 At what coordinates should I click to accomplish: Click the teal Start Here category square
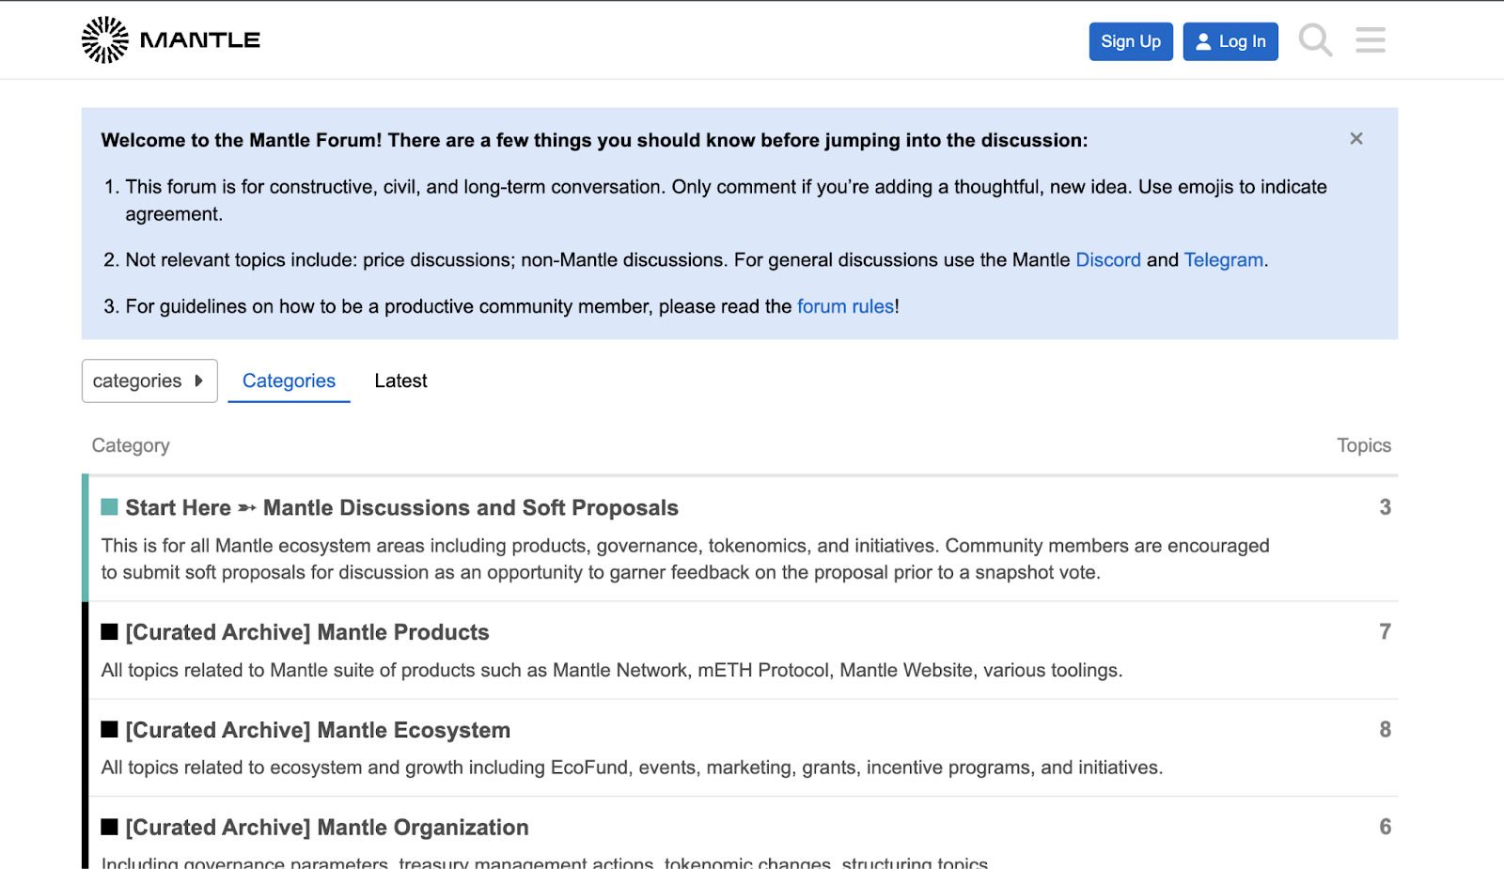click(x=109, y=507)
